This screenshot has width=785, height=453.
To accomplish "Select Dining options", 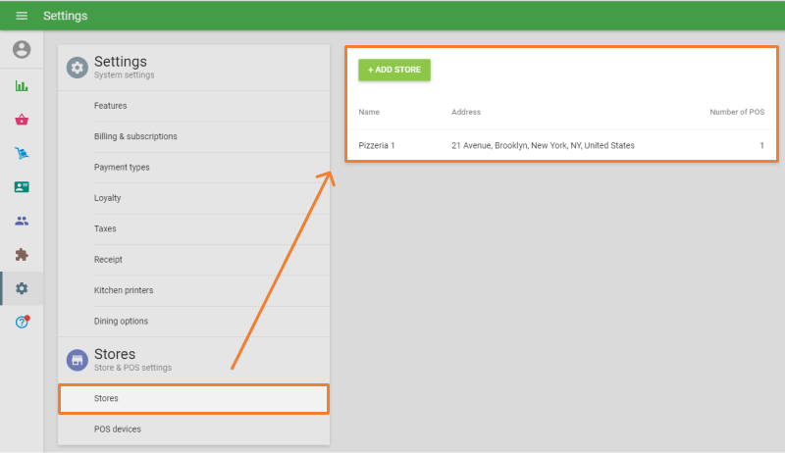I will coord(121,321).
